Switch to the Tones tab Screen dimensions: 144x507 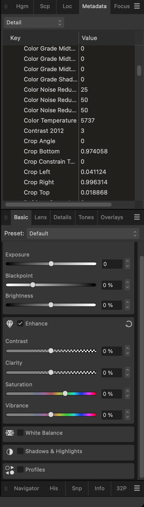86,217
